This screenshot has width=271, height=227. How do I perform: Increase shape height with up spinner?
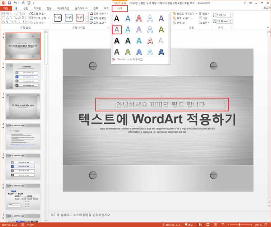click(x=230, y=14)
